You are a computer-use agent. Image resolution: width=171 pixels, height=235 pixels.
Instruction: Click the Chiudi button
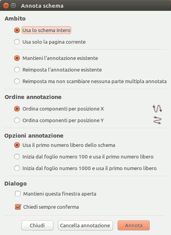point(37,225)
